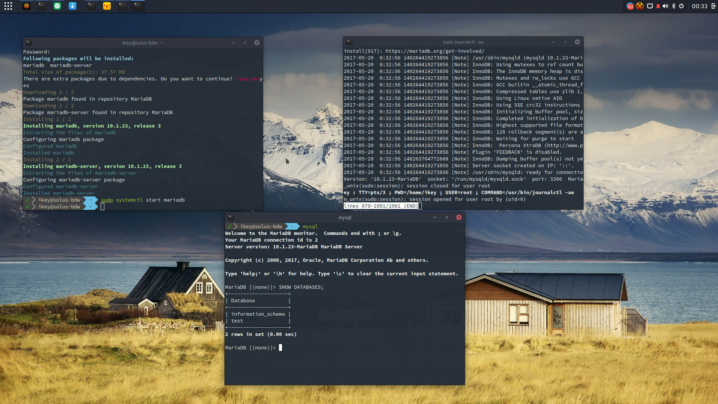Viewport: 718px width, 404px height.
Task: Toggle the Raven sidebar arrow icon
Action: point(714,6)
